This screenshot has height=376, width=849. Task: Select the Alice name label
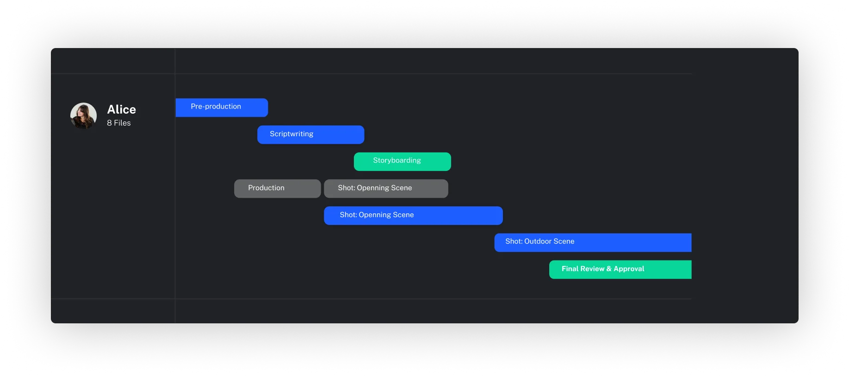121,109
